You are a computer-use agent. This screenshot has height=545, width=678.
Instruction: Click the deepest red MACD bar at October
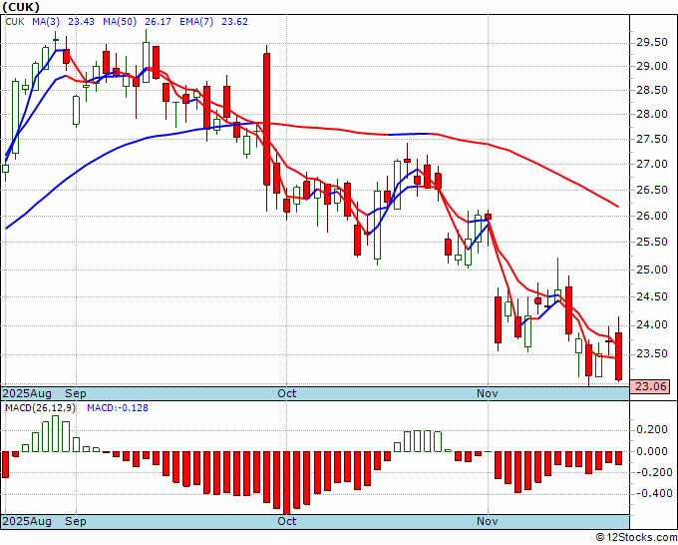(286, 482)
